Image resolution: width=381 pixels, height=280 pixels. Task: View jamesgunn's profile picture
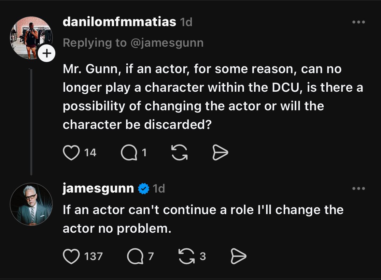pyautogui.click(x=31, y=204)
